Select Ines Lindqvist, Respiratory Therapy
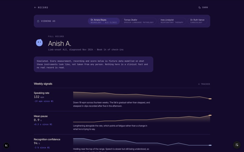244x152 pixels. pyautogui.click(x=172, y=21)
